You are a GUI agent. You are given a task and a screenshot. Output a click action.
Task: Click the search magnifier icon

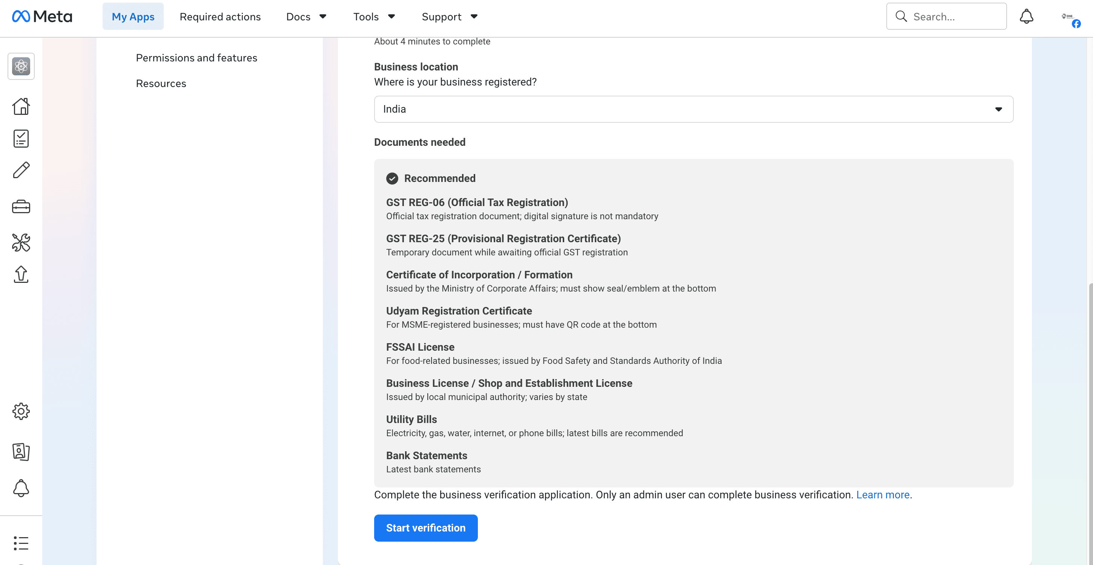tap(901, 17)
